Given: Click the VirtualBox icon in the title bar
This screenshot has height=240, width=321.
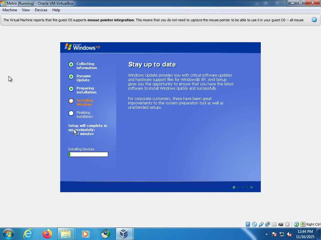Looking at the screenshot, I should pyautogui.click(x=3, y=3).
